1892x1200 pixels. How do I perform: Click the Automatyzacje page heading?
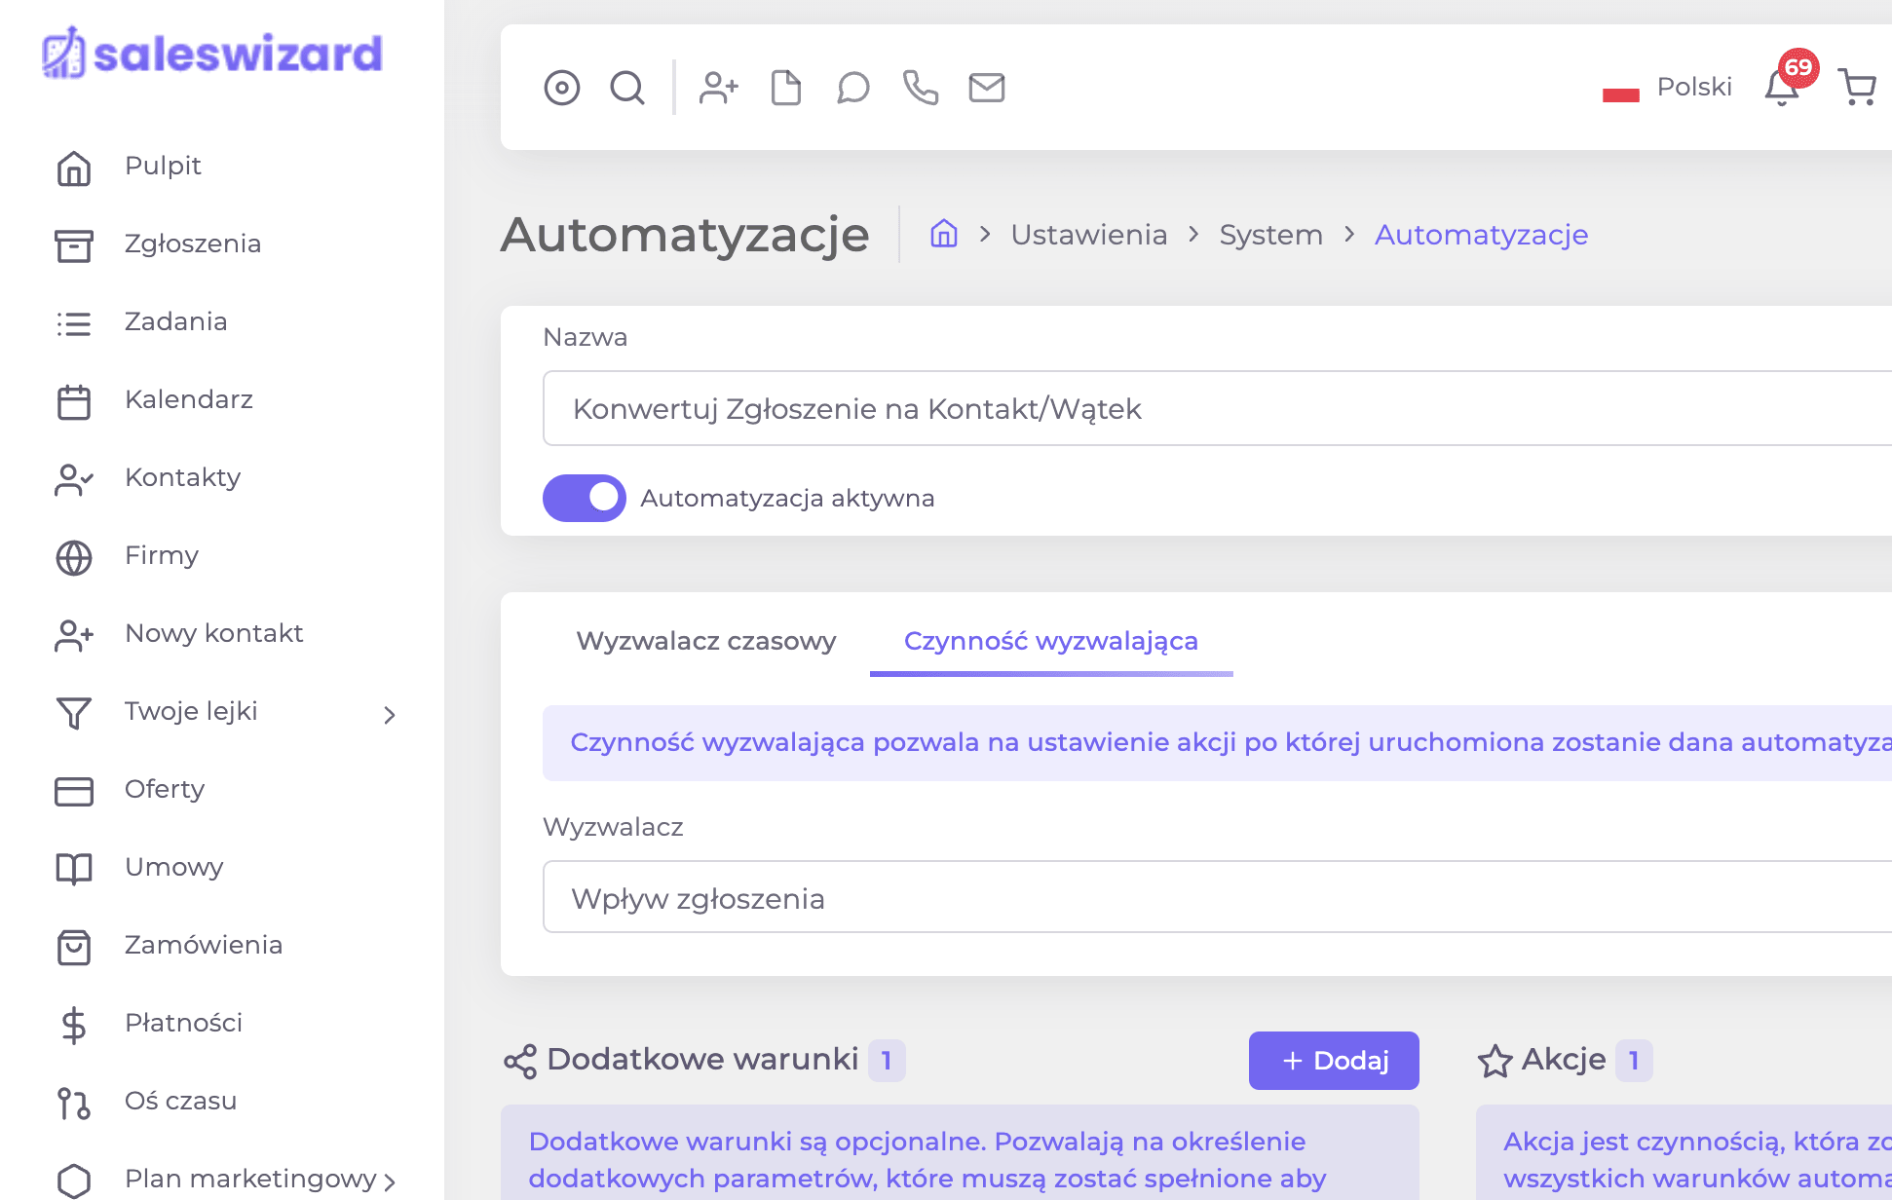tap(685, 235)
